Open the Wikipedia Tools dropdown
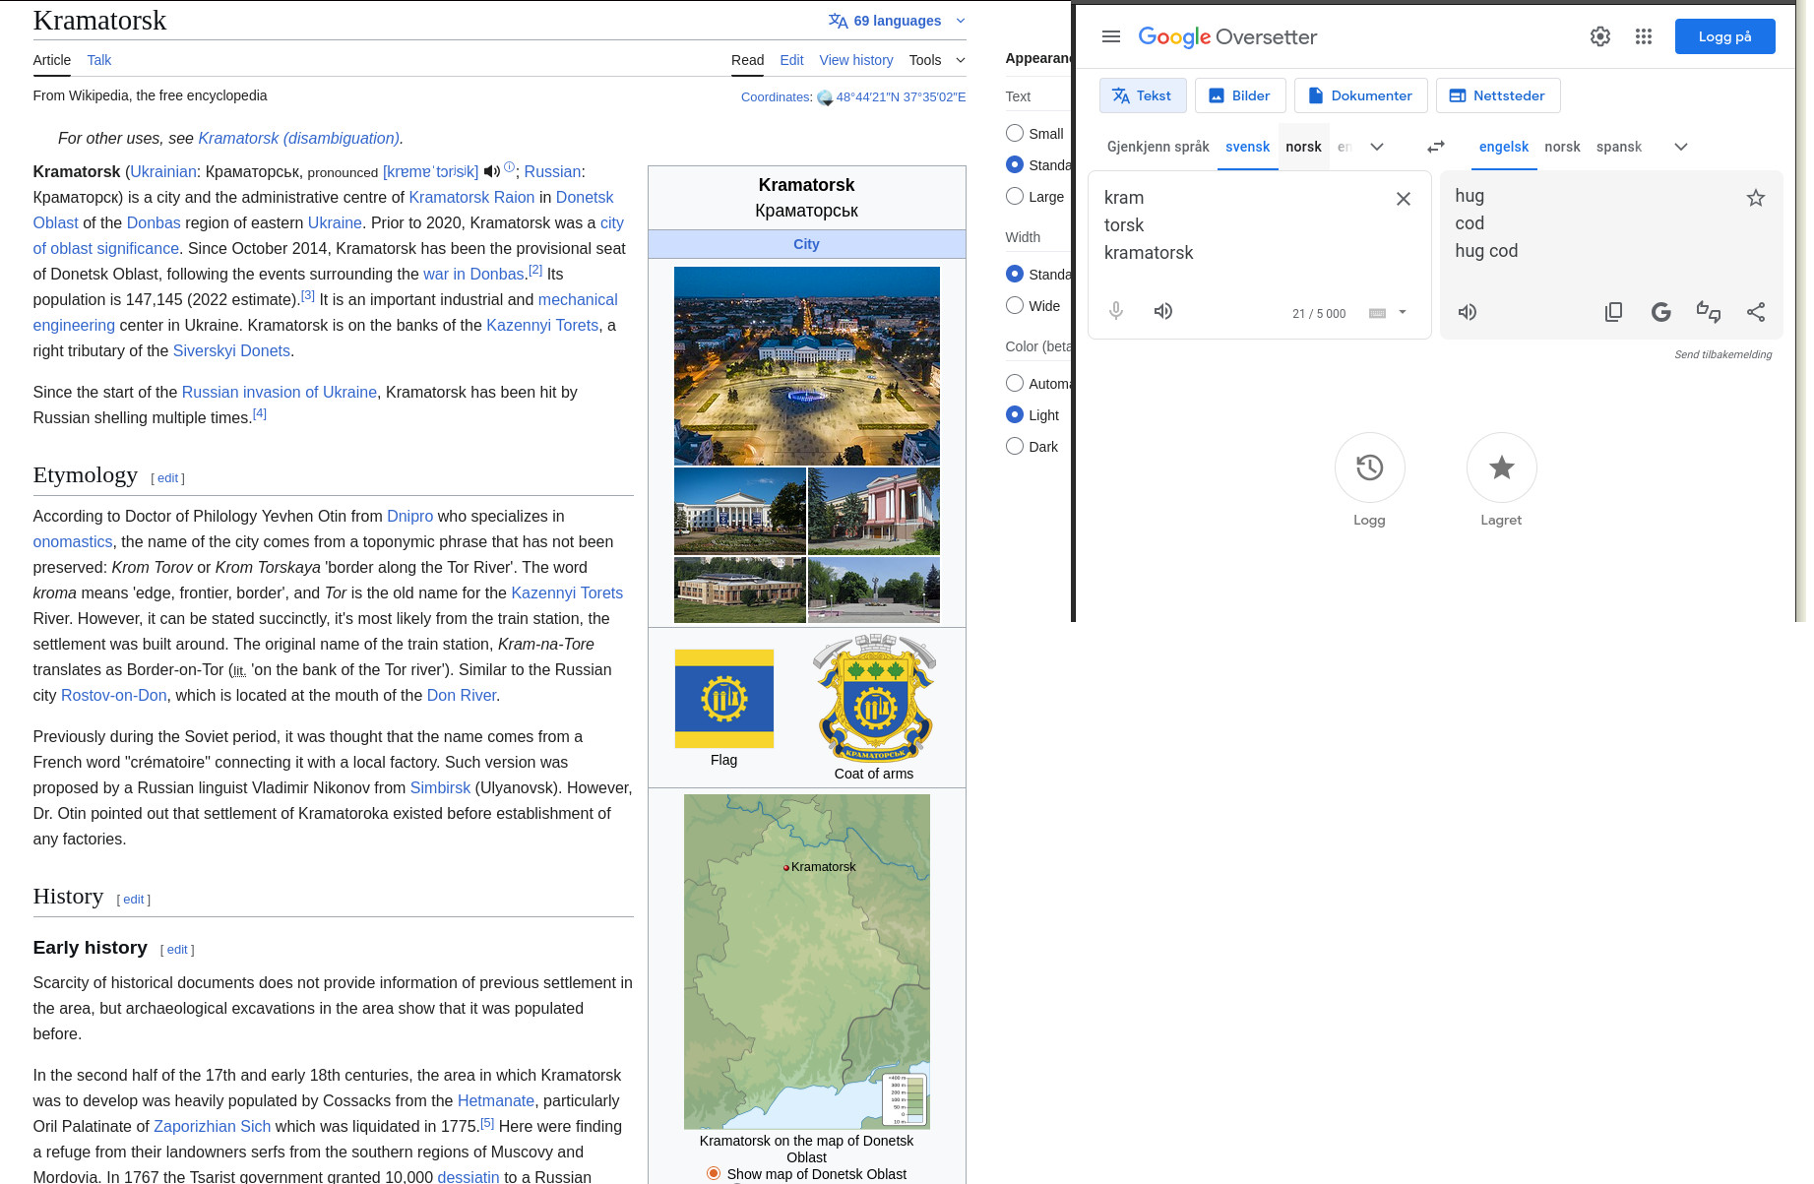The width and height of the screenshot is (1814, 1184). pos(936,60)
